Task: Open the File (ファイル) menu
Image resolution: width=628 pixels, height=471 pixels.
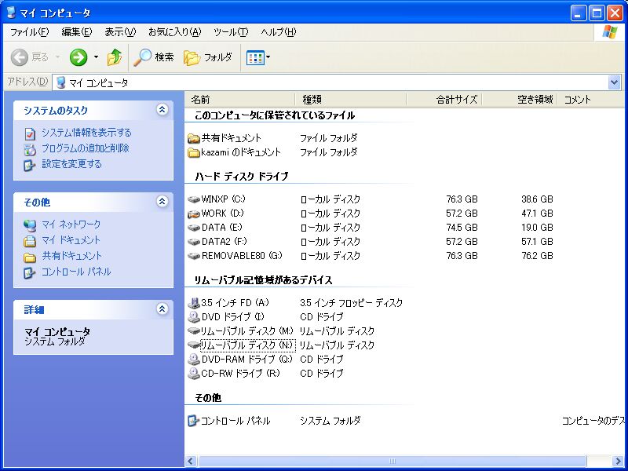Action: click(29, 32)
